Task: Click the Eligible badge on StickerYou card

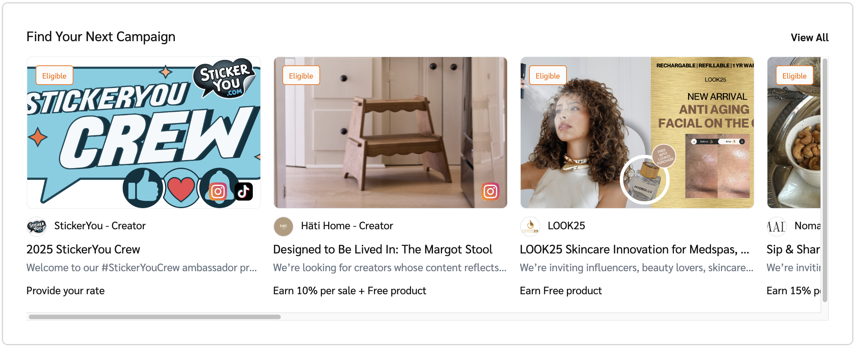Action: click(x=54, y=76)
